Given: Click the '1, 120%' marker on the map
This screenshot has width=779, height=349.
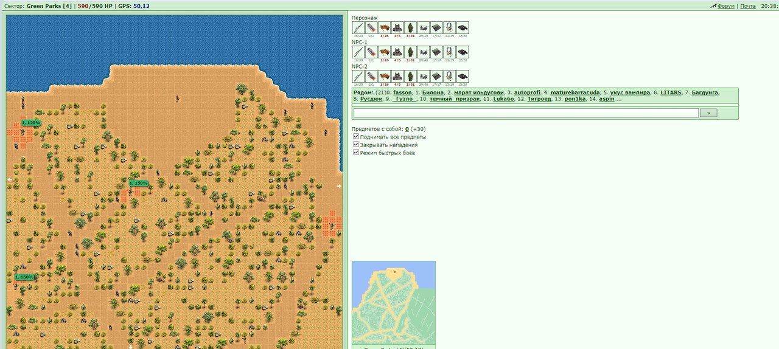Looking at the screenshot, I should click(x=30, y=123).
